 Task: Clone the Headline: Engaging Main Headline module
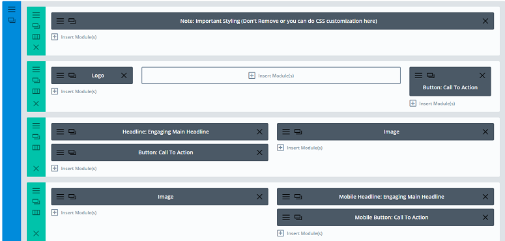pyautogui.click(x=72, y=132)
